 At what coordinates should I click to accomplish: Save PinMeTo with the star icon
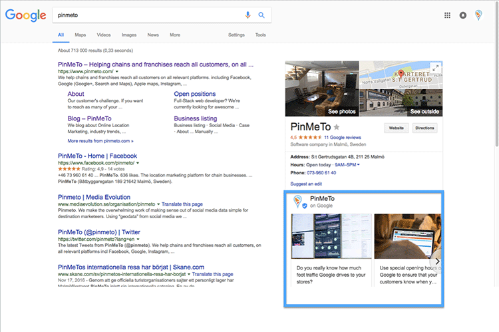pyautogui.click(x=337, y=127)
